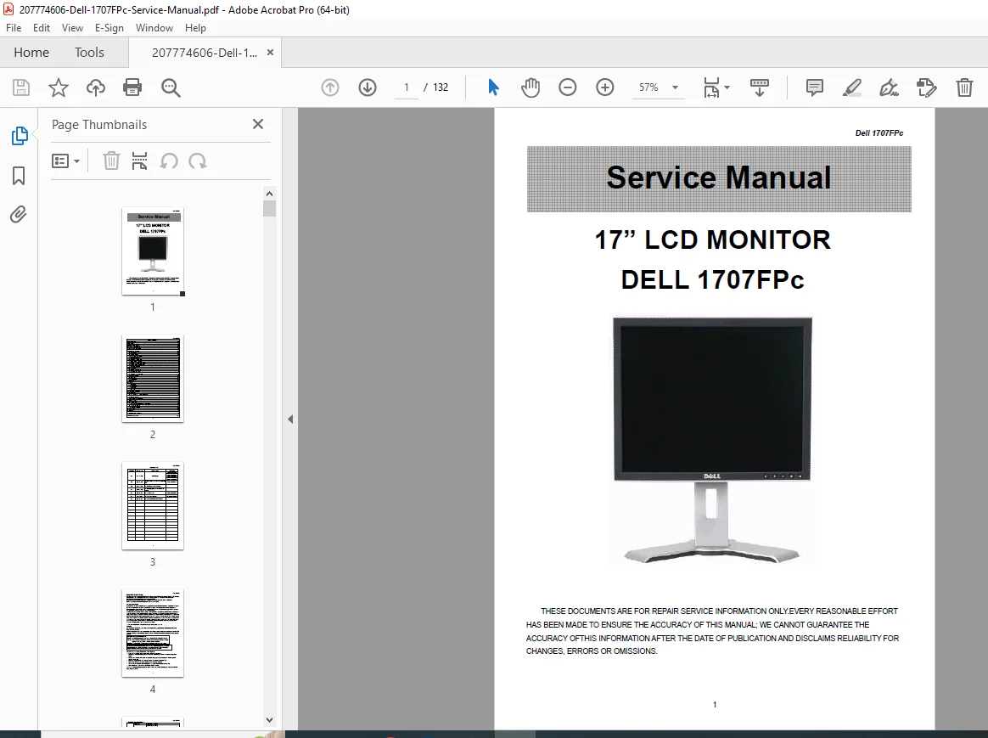Select page 3 thumbnail
The image size is (988, 738).
pyautogui.click(x=153, y=506)
